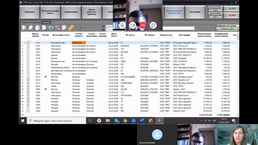Click the blue refresh arrows icon

[51, 28]
